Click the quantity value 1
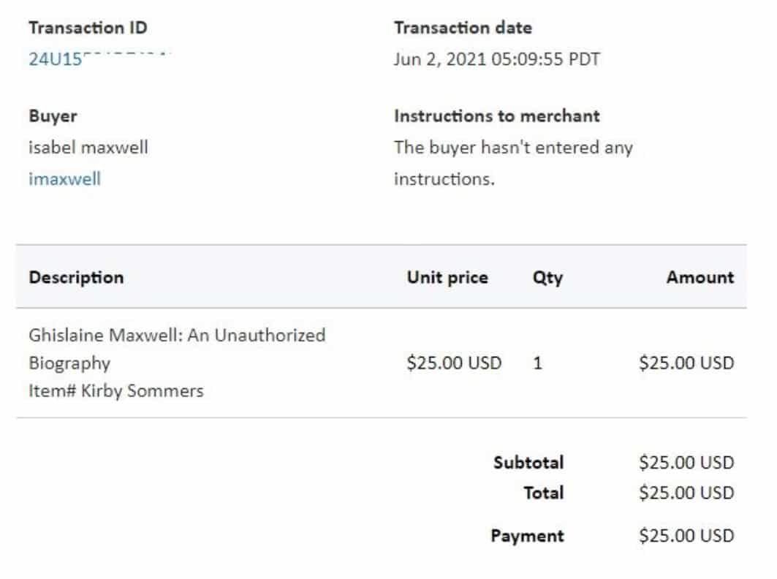777x579 pixels. (537, 363)
